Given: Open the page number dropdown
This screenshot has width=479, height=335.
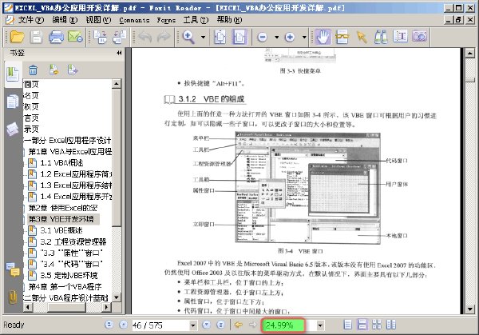Looking at the screenshot, I should (193, 325).
